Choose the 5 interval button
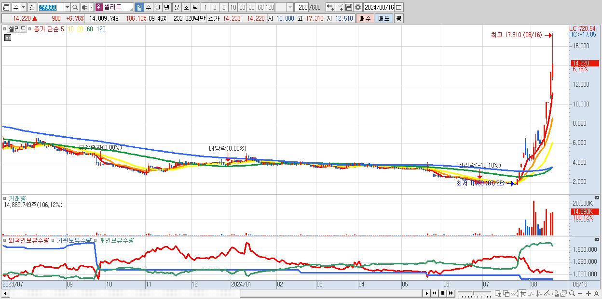Image resolution: width=602 pixels, height=299 pixels. (x=224, y=7)
